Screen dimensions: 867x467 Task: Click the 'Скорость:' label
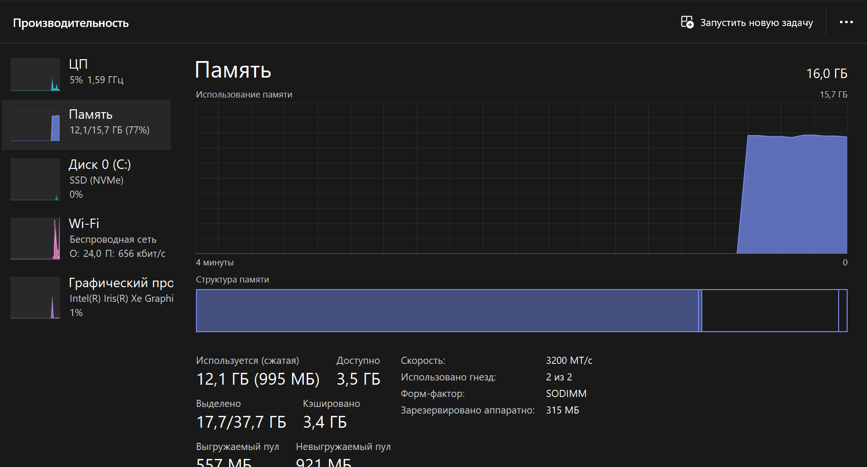[x=423, y=361]
